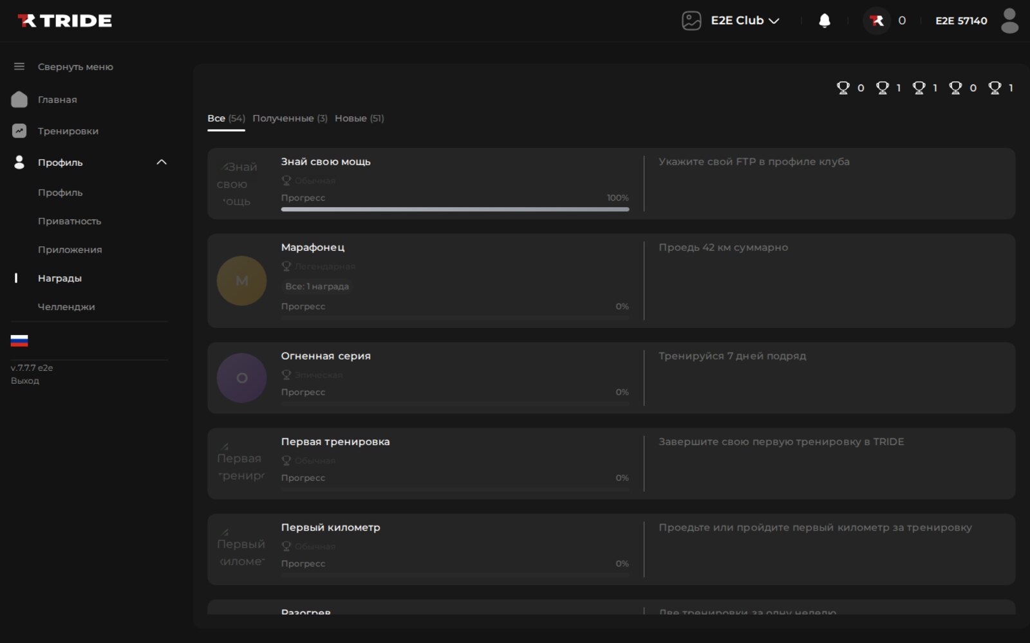
Task: Collapse the Профиль submenu chevron
Action: (x=162, y=162)
